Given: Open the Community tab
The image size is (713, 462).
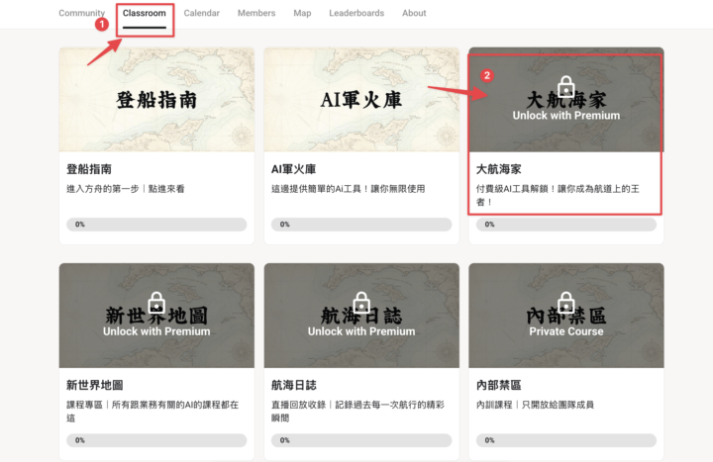Looking at the screenshot, I should 81,13.
